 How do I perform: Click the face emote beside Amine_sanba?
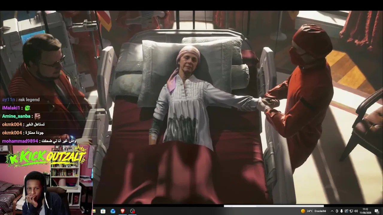37,116
